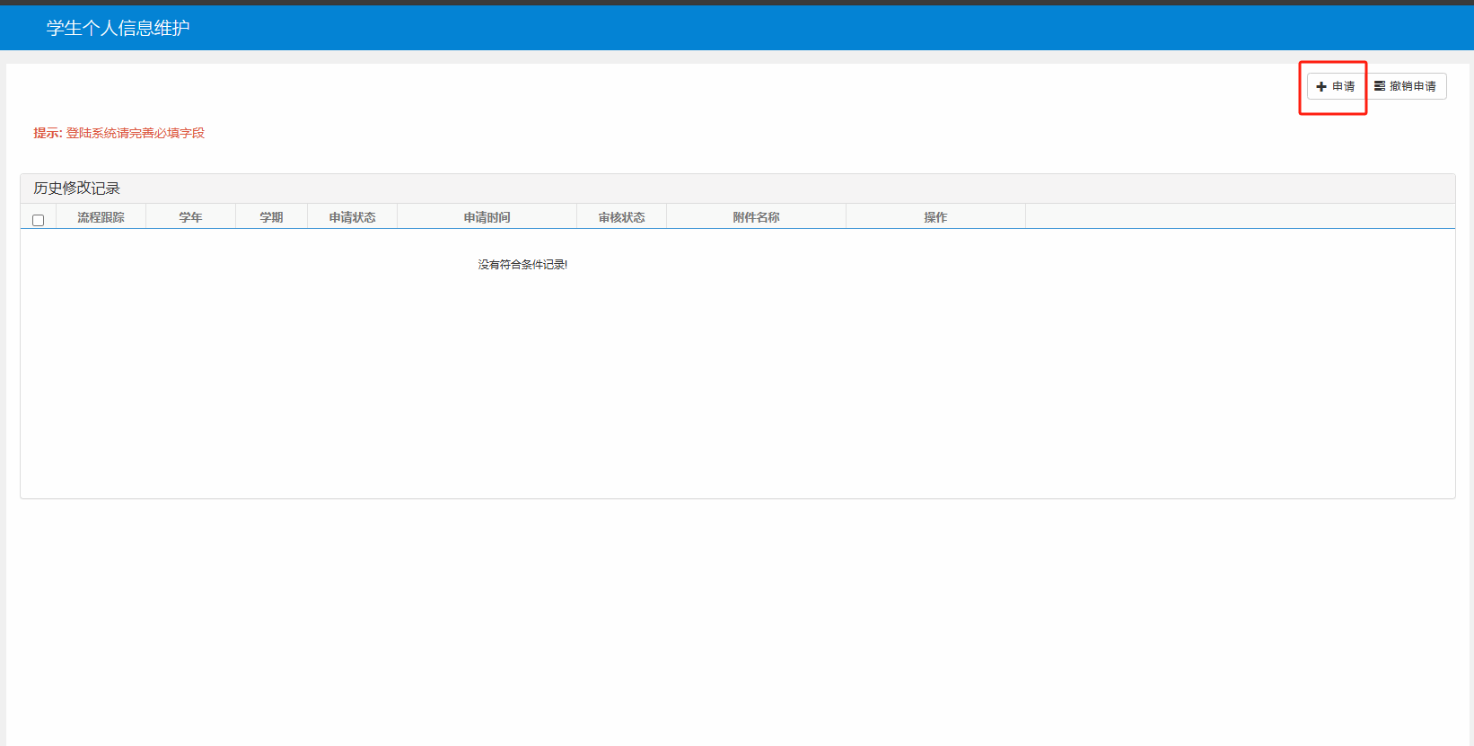Viewport: 1474px width, 746px height.
Task: Select the 附件名称 column header
Action: coord(756,217)
